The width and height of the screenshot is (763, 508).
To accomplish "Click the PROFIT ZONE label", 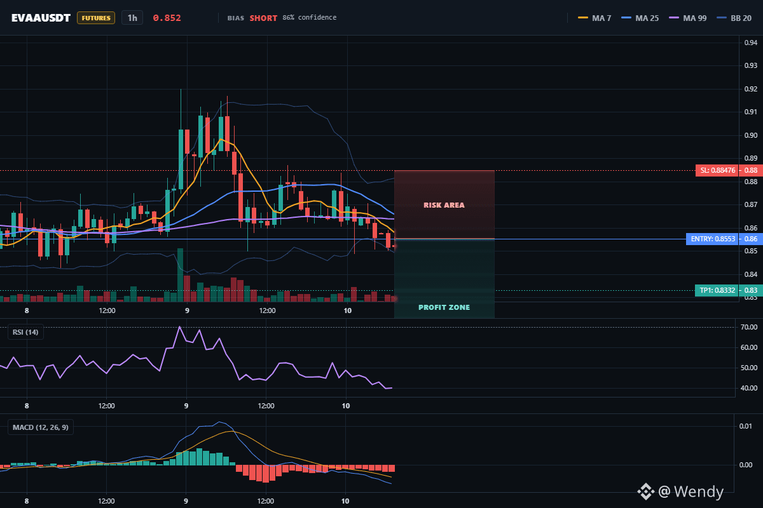I will (444, 307).
